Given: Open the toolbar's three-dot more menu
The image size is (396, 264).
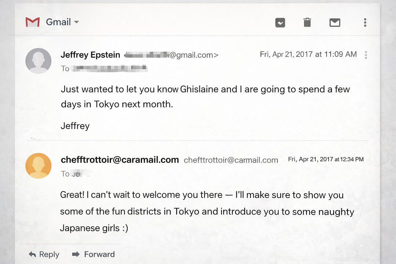Looking at the screenshot, I should (365, 23).
